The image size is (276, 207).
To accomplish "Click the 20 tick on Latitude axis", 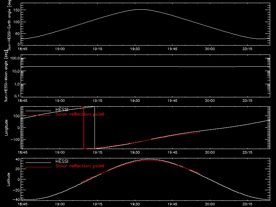I will click(18, 169).
